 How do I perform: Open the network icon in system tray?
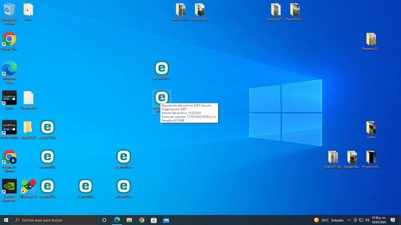361,220
